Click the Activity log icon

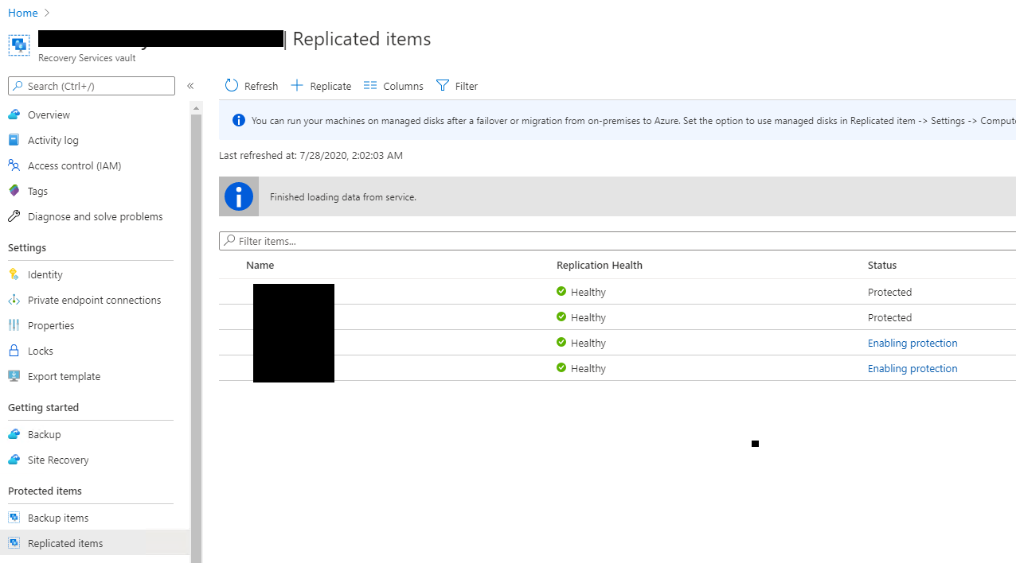click(x=14, y=141)
